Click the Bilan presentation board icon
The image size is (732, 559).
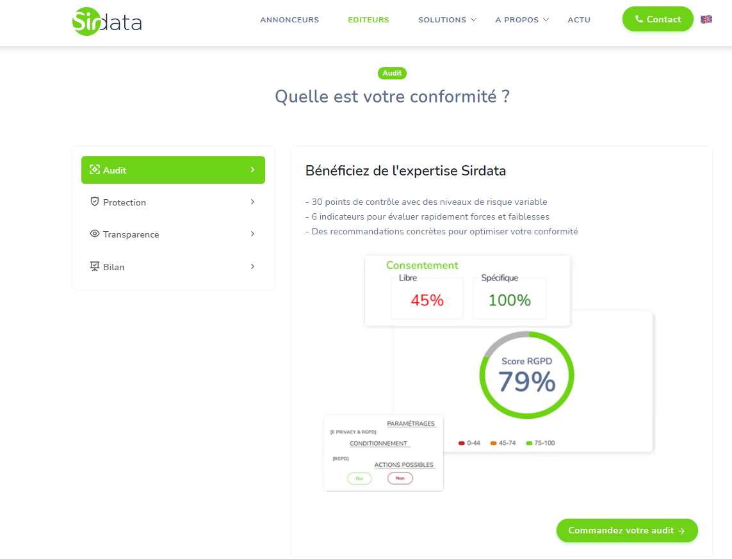click(x=95, y=266)
